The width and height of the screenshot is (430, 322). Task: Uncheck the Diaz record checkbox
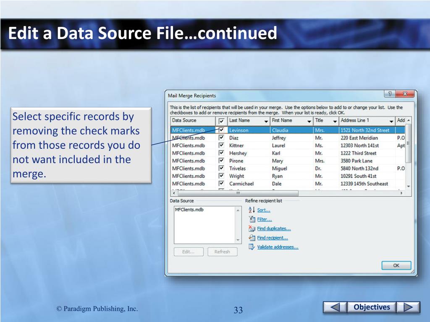tap(221, 138)
